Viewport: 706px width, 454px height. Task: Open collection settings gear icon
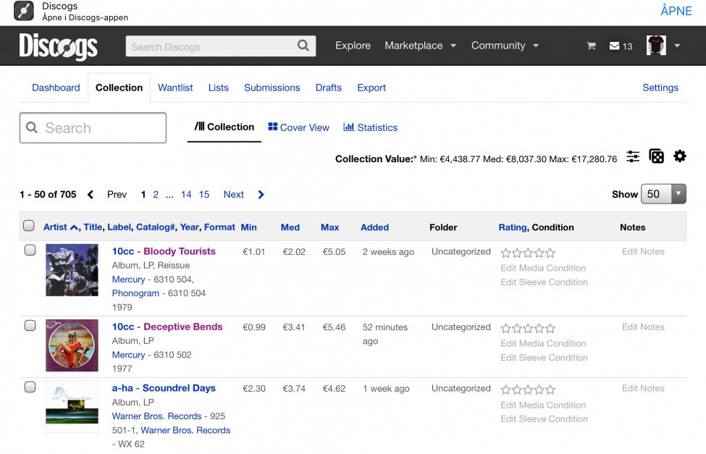tap(679, 156)
